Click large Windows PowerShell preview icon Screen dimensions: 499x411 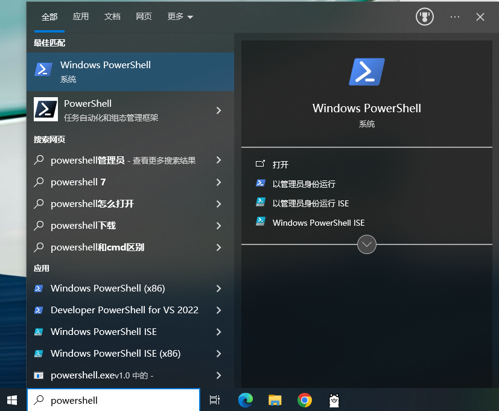tap(367, 72)
